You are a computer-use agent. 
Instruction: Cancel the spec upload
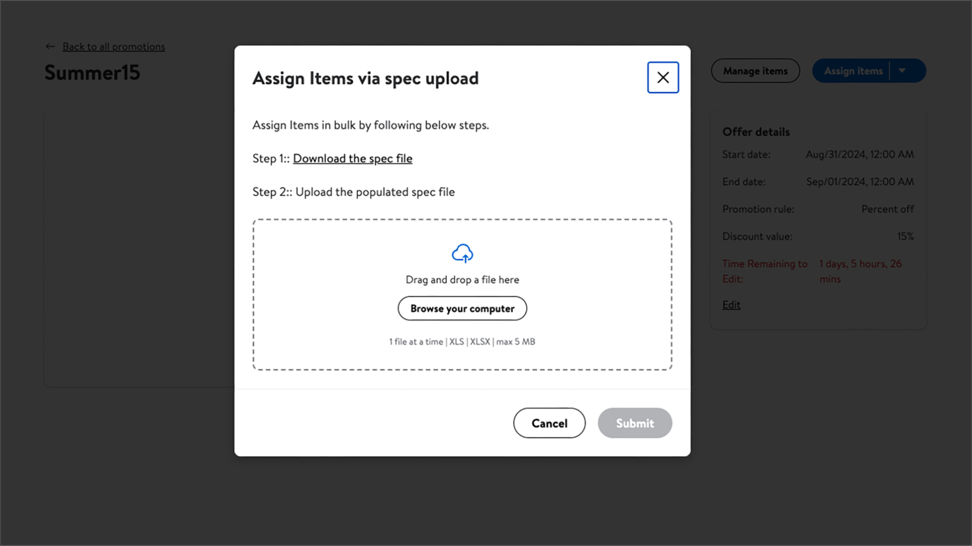549,423
